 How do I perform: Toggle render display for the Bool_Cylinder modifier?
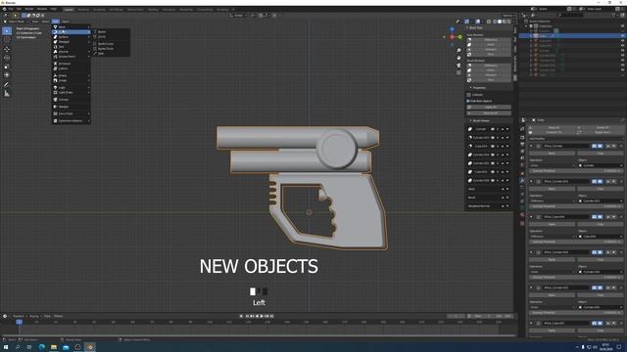pyautogui.click(x=595, y=146)
